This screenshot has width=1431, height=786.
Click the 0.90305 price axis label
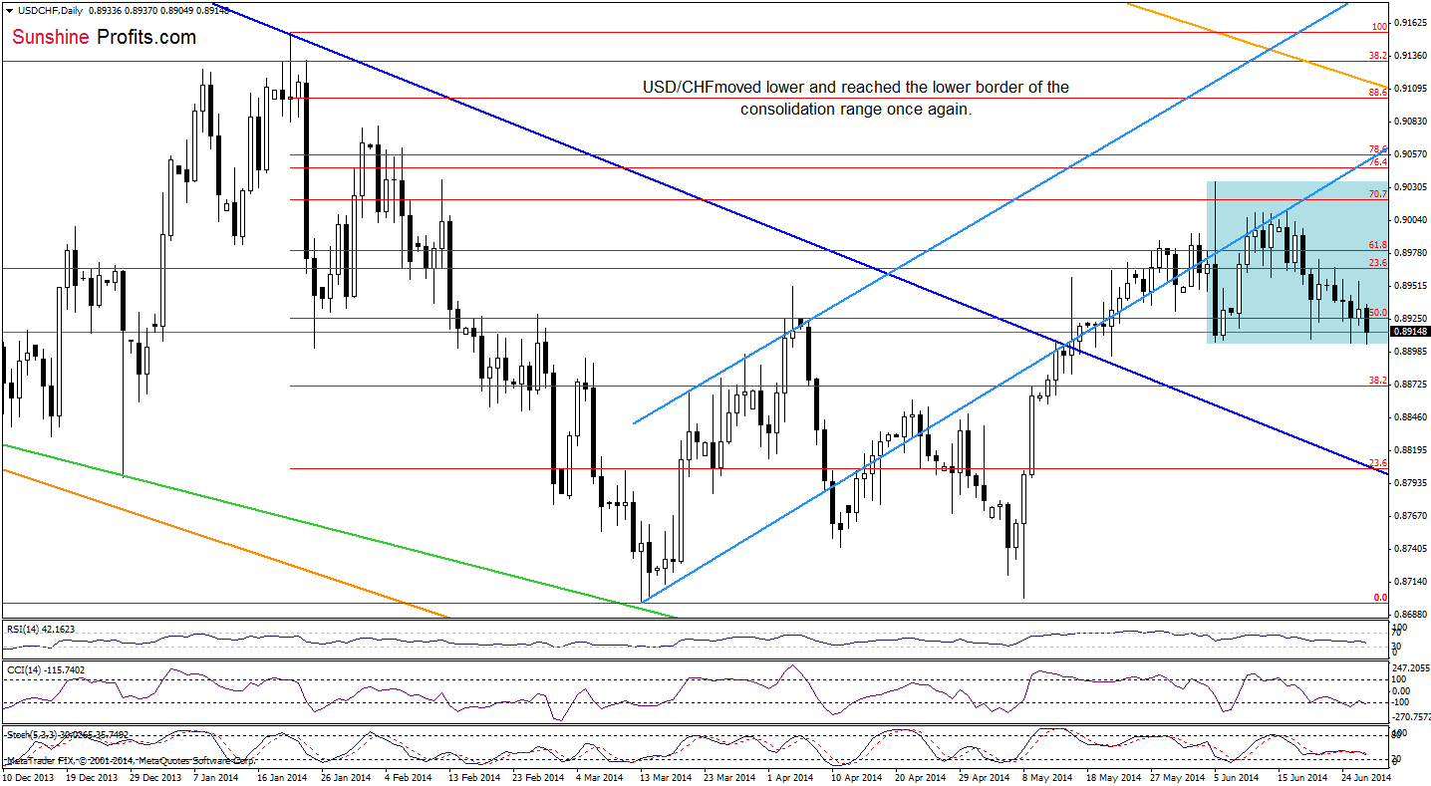tap(1410, 187)
